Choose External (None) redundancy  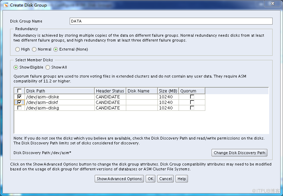[x=56, y=50]
